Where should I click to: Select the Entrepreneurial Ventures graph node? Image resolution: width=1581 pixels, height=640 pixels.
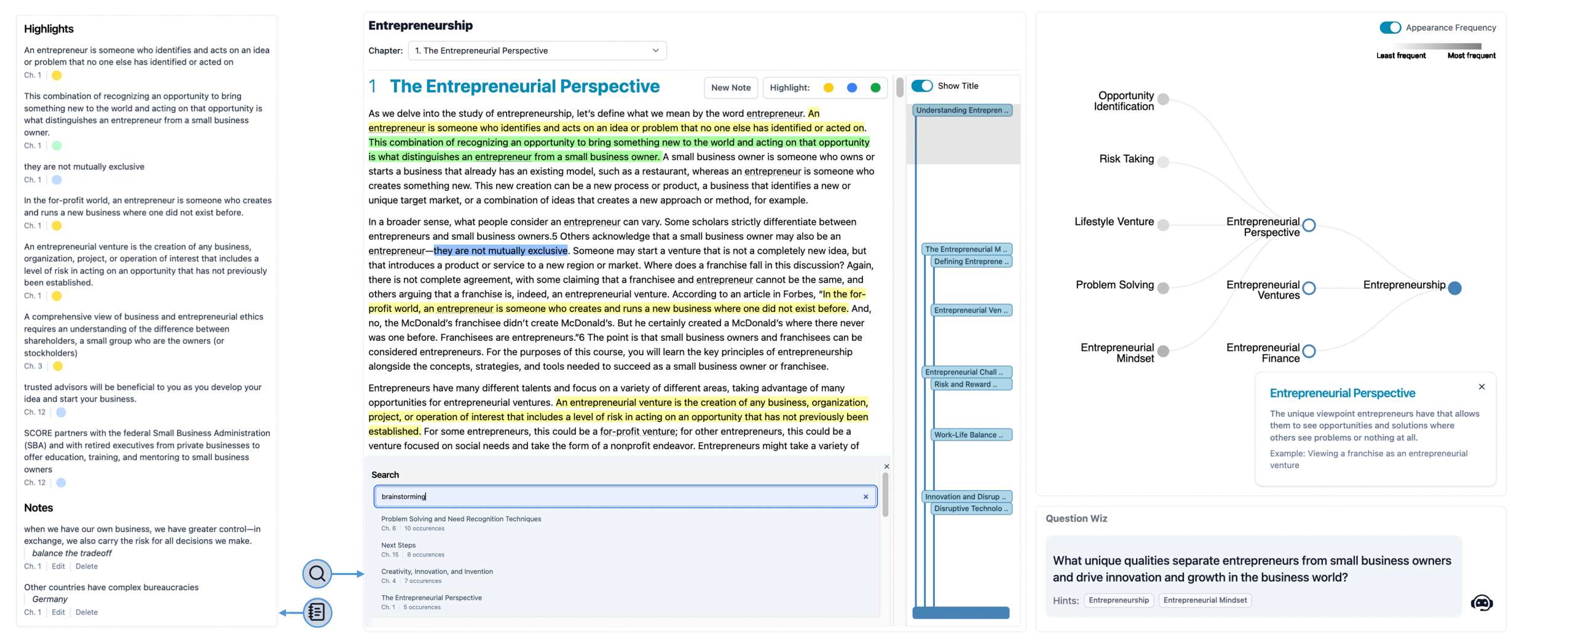click(x=1309, y=288)
